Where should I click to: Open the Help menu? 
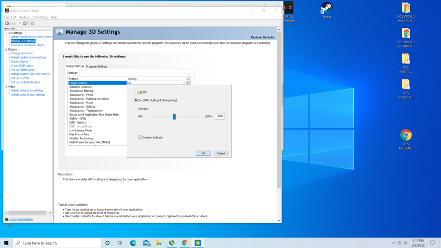pos(54,17)
